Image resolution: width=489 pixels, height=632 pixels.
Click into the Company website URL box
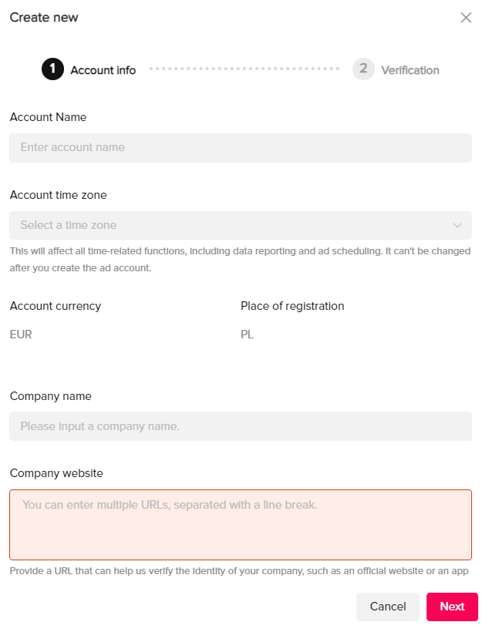(241, 525)
